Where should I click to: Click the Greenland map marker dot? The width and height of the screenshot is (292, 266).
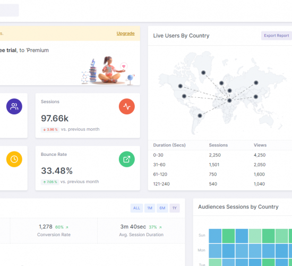[x=203, y=72]
